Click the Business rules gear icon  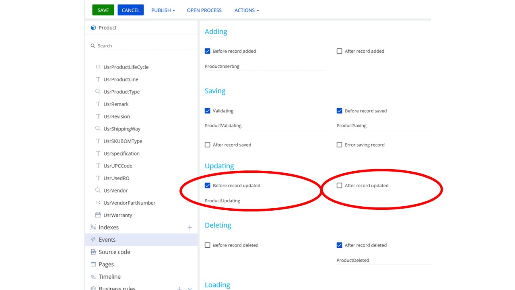click(x=93, y=288)
